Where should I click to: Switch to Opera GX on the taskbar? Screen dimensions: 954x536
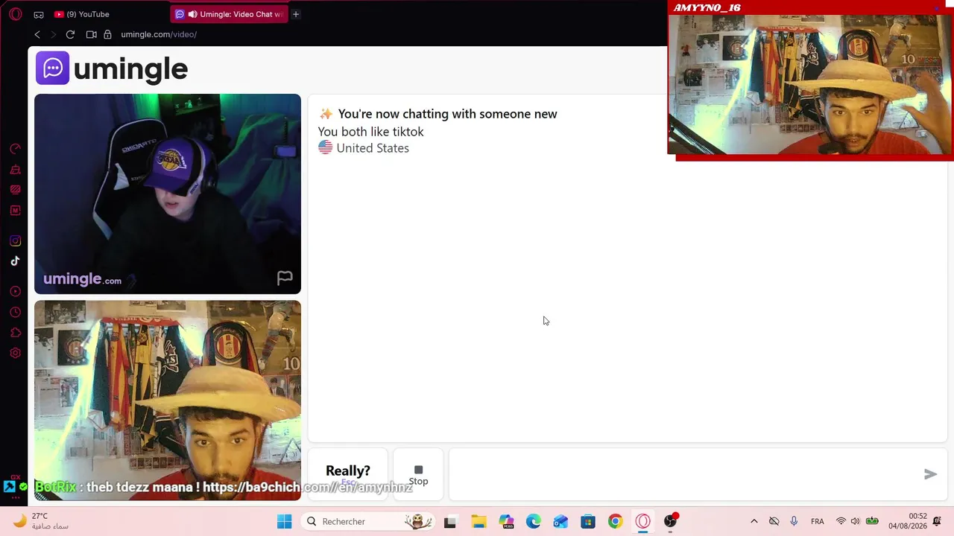coord(642,521)
